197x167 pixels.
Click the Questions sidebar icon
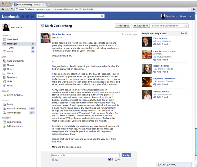click(4, 77)
